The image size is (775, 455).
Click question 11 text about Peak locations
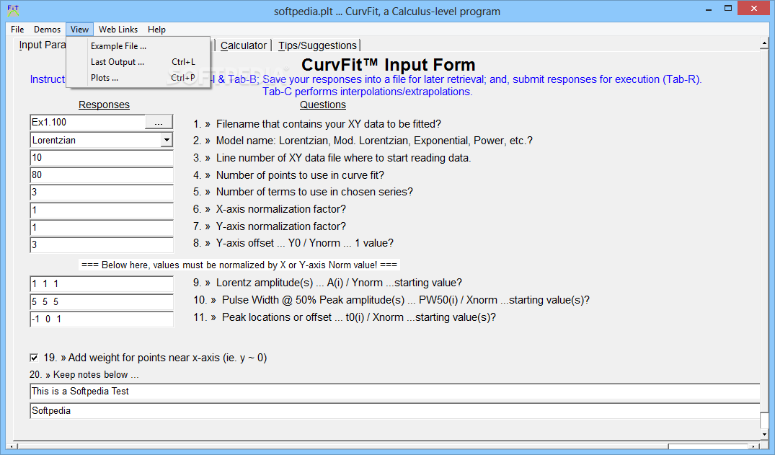point(359,317)
